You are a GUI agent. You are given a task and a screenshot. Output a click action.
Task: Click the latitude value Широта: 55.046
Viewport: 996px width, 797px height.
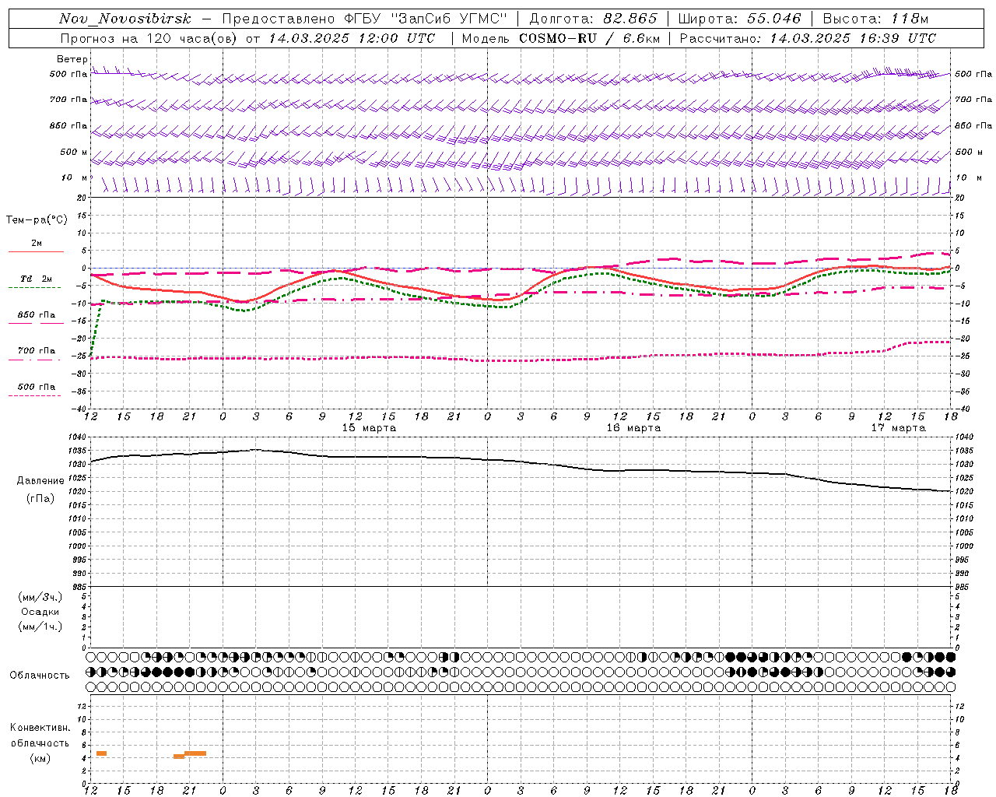tap(739, 19)
